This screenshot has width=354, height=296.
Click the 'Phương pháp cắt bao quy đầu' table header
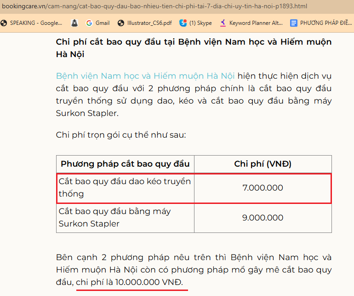[x=125, y=164]
